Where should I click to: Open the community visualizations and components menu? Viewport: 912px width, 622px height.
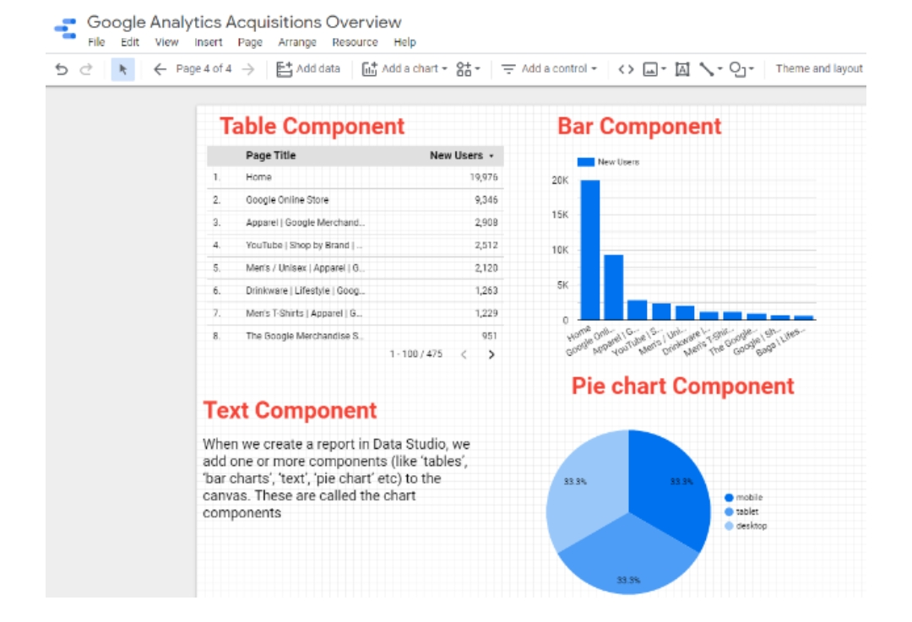468,69
